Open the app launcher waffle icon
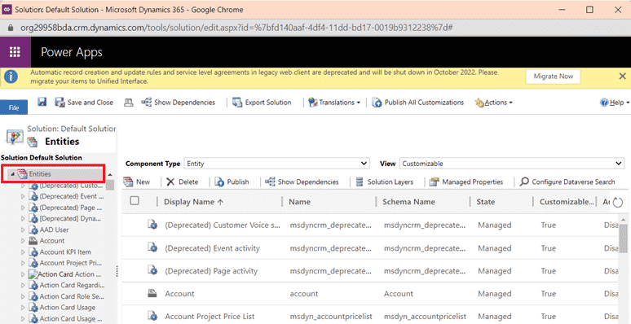The image size is (631, 324). (15, 52)
